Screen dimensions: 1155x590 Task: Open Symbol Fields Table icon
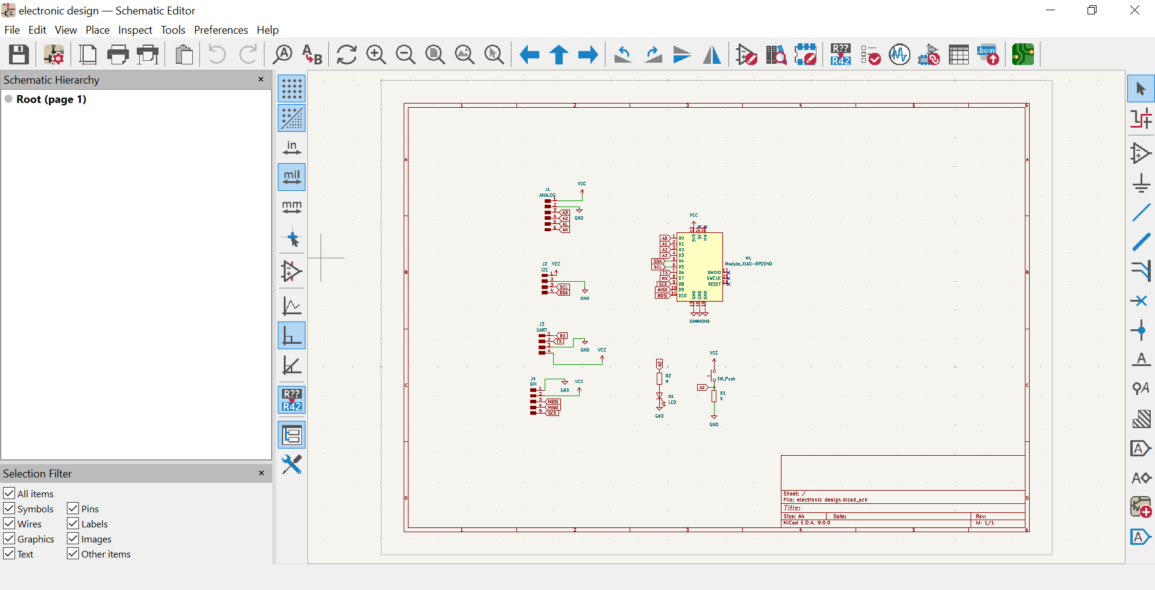959,55
